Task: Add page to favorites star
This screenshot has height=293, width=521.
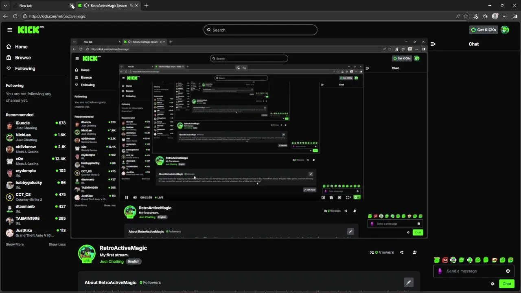Action: tap(466, 16)
